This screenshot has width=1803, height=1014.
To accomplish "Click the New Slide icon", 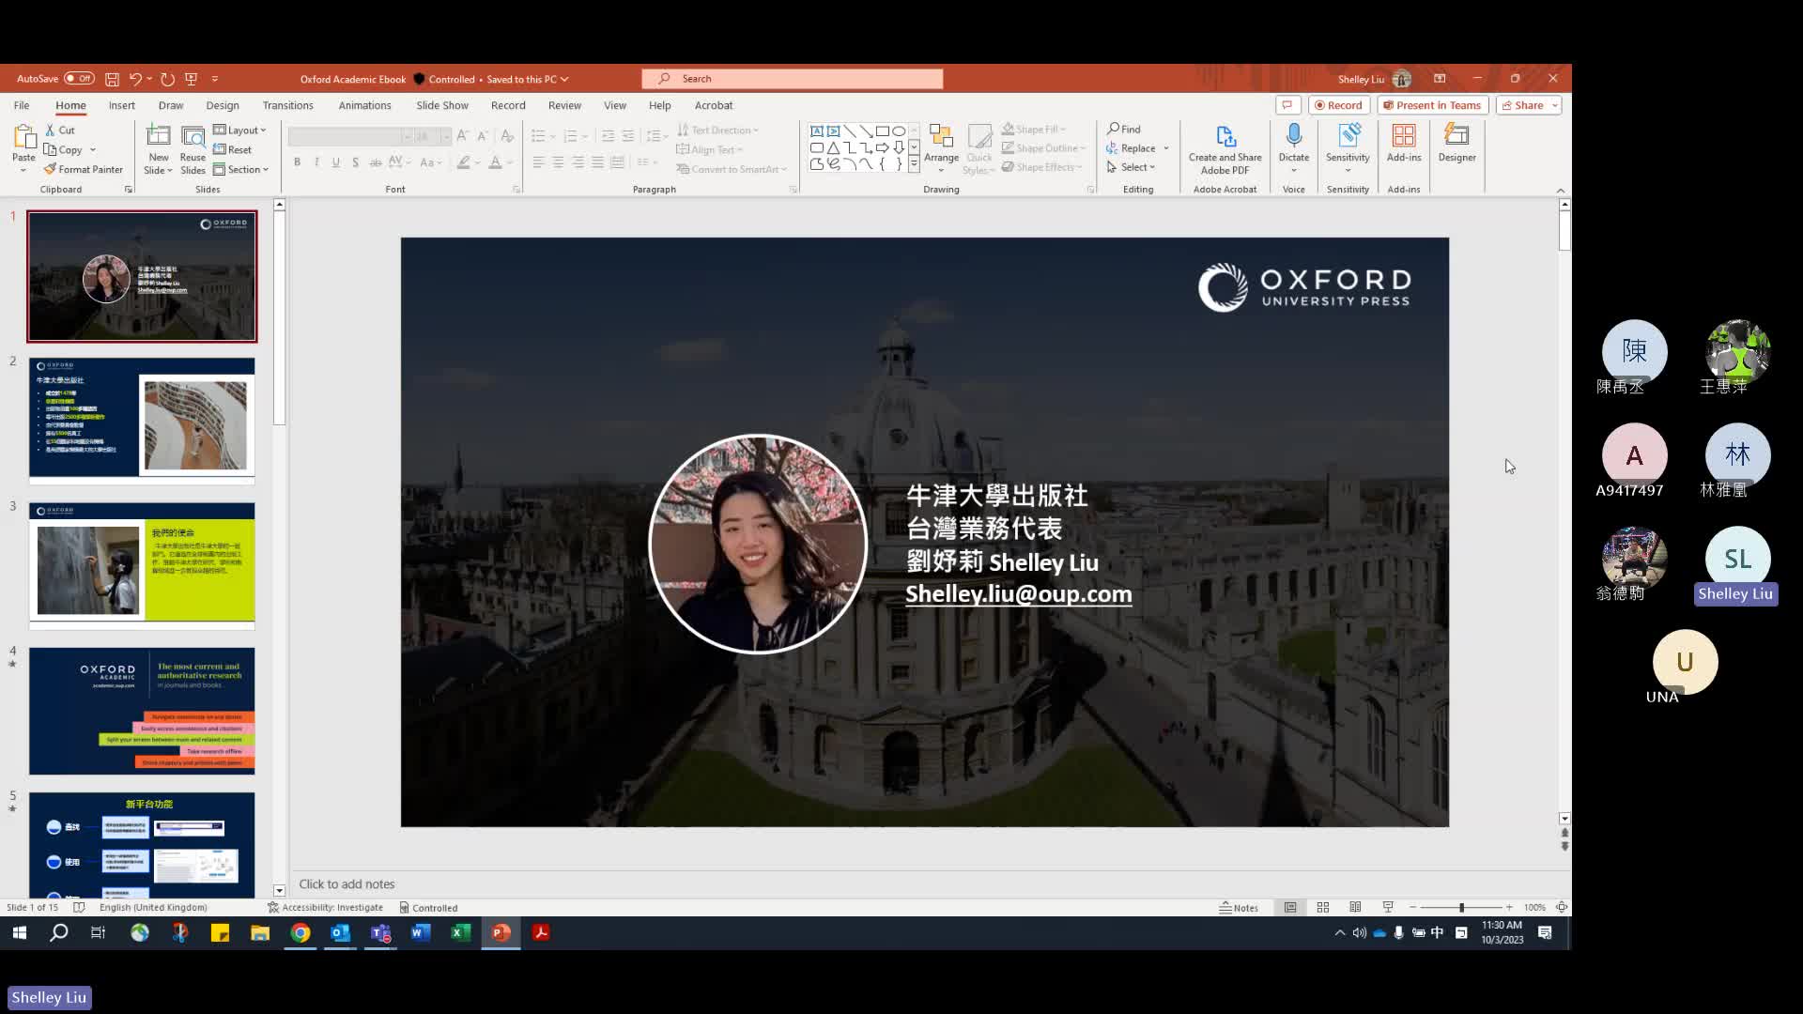I will pyautogui.click(x=159, y=136).
